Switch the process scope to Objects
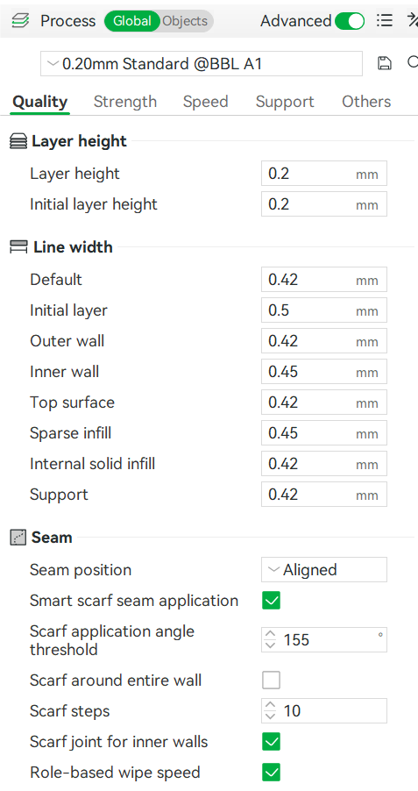This screenshot has width=418, height=791. [x=185, y=21]
